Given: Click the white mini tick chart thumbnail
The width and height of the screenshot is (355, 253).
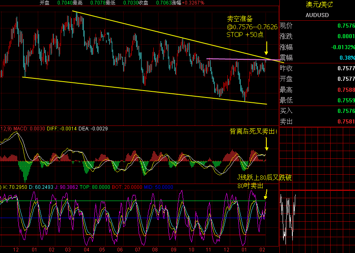Looking at the screenshot, I should 288,219.
